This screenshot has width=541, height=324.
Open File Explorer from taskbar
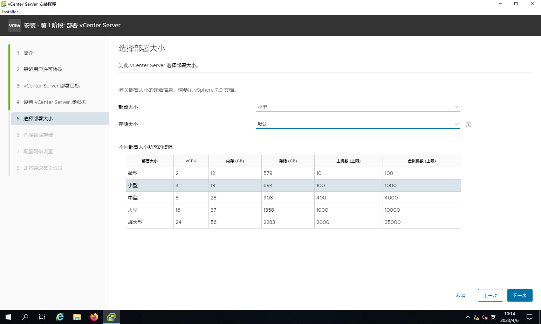(77, 317)
